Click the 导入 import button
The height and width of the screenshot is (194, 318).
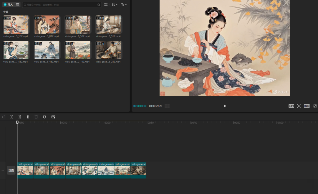[8, 4]
